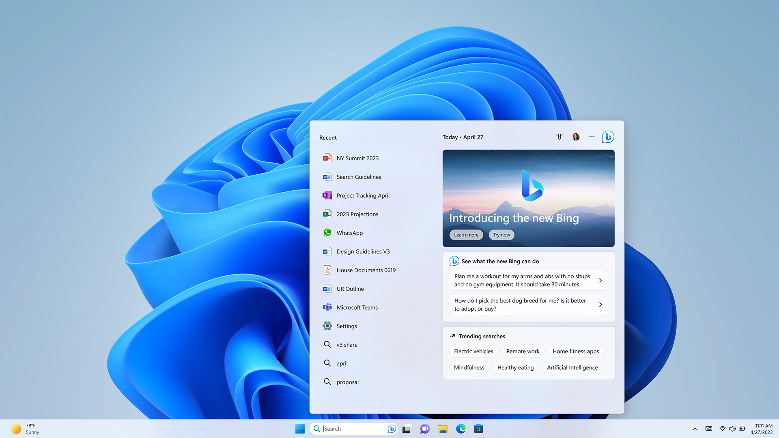779x438 pixels.
Task: Expand the NY Summit 2023 file
Action: coord(357,158)
